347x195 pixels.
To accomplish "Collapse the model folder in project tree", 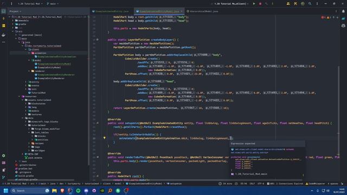I will click(x=29, y=60).
